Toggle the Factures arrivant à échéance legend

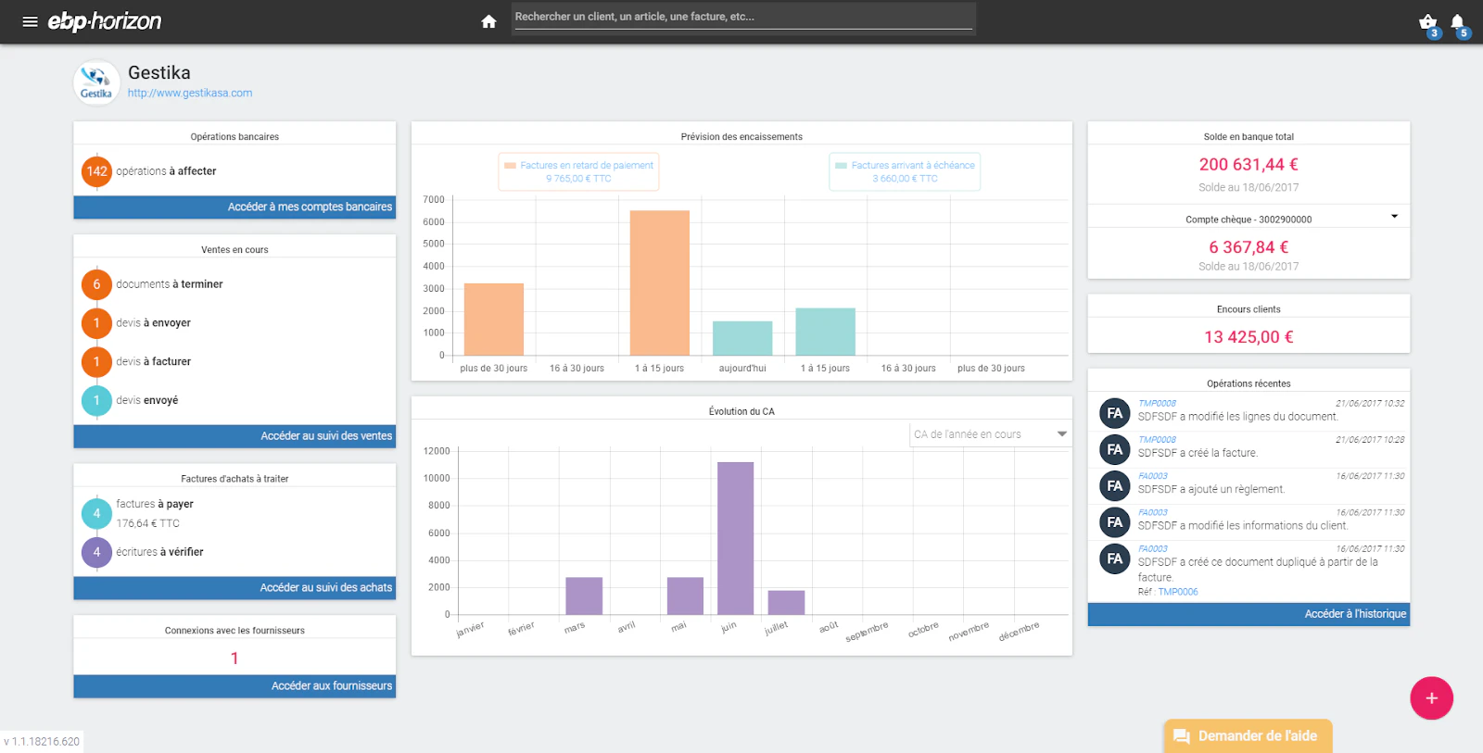coord(905,171)
